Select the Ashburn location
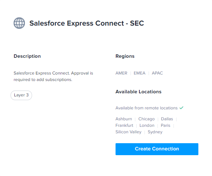 point(124,119)
